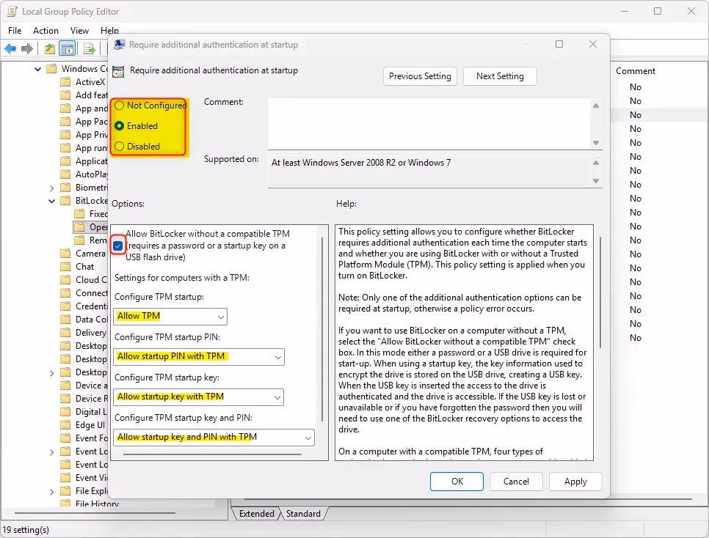Open the Configure TPM startup key dropdown
This screenshot has height=538, width=709.
199,397
